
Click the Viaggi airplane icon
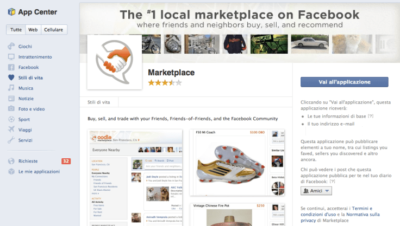11,130
